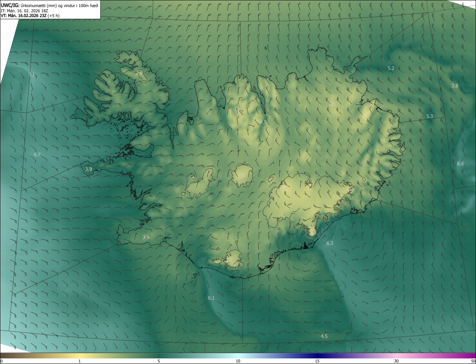The image size is (476, 364).
Task: Click the 6.5 value label on the map
Action: point(460,164)
